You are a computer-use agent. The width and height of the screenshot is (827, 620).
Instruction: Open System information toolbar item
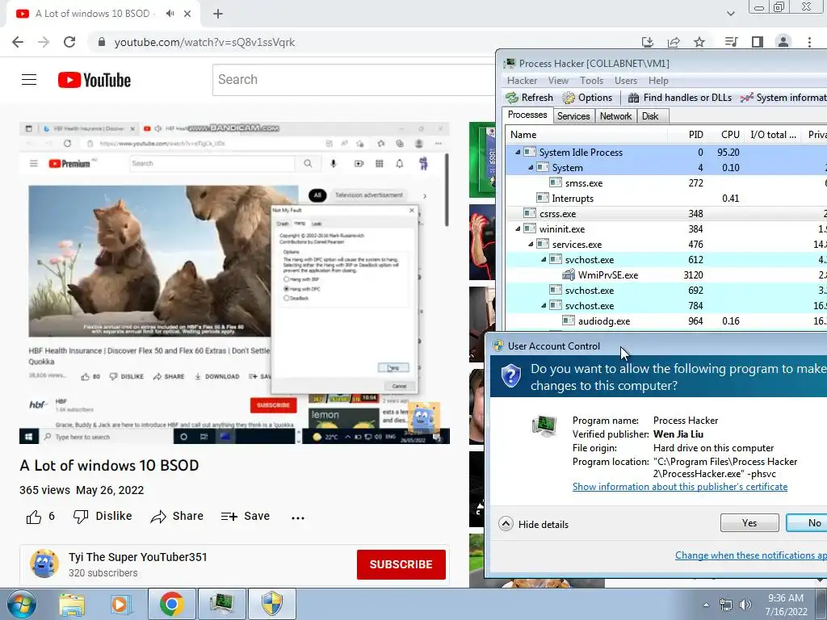click(x=783, y=98)
